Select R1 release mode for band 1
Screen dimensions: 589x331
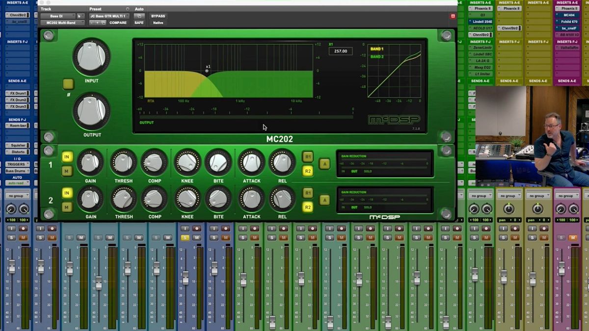[308, 157]
